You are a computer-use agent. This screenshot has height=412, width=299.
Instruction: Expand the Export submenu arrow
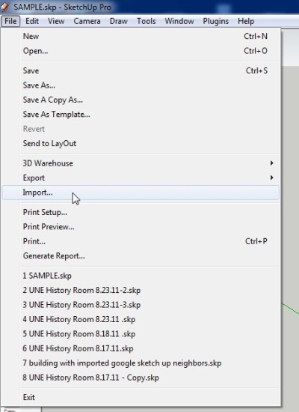click(x=272, y=178)
